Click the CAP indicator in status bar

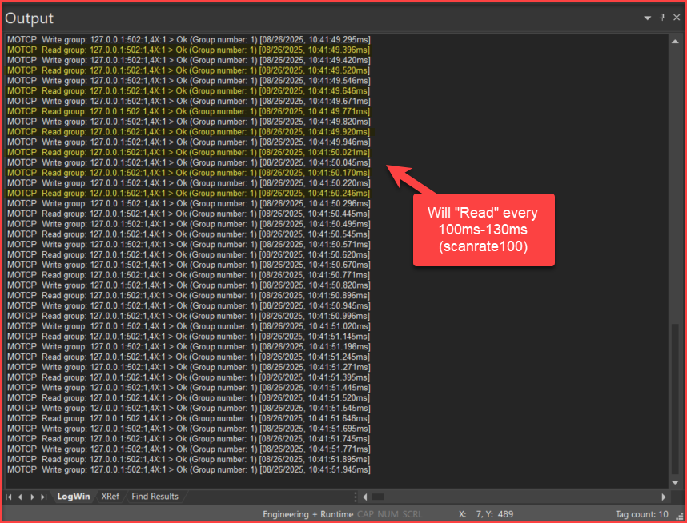365,514
